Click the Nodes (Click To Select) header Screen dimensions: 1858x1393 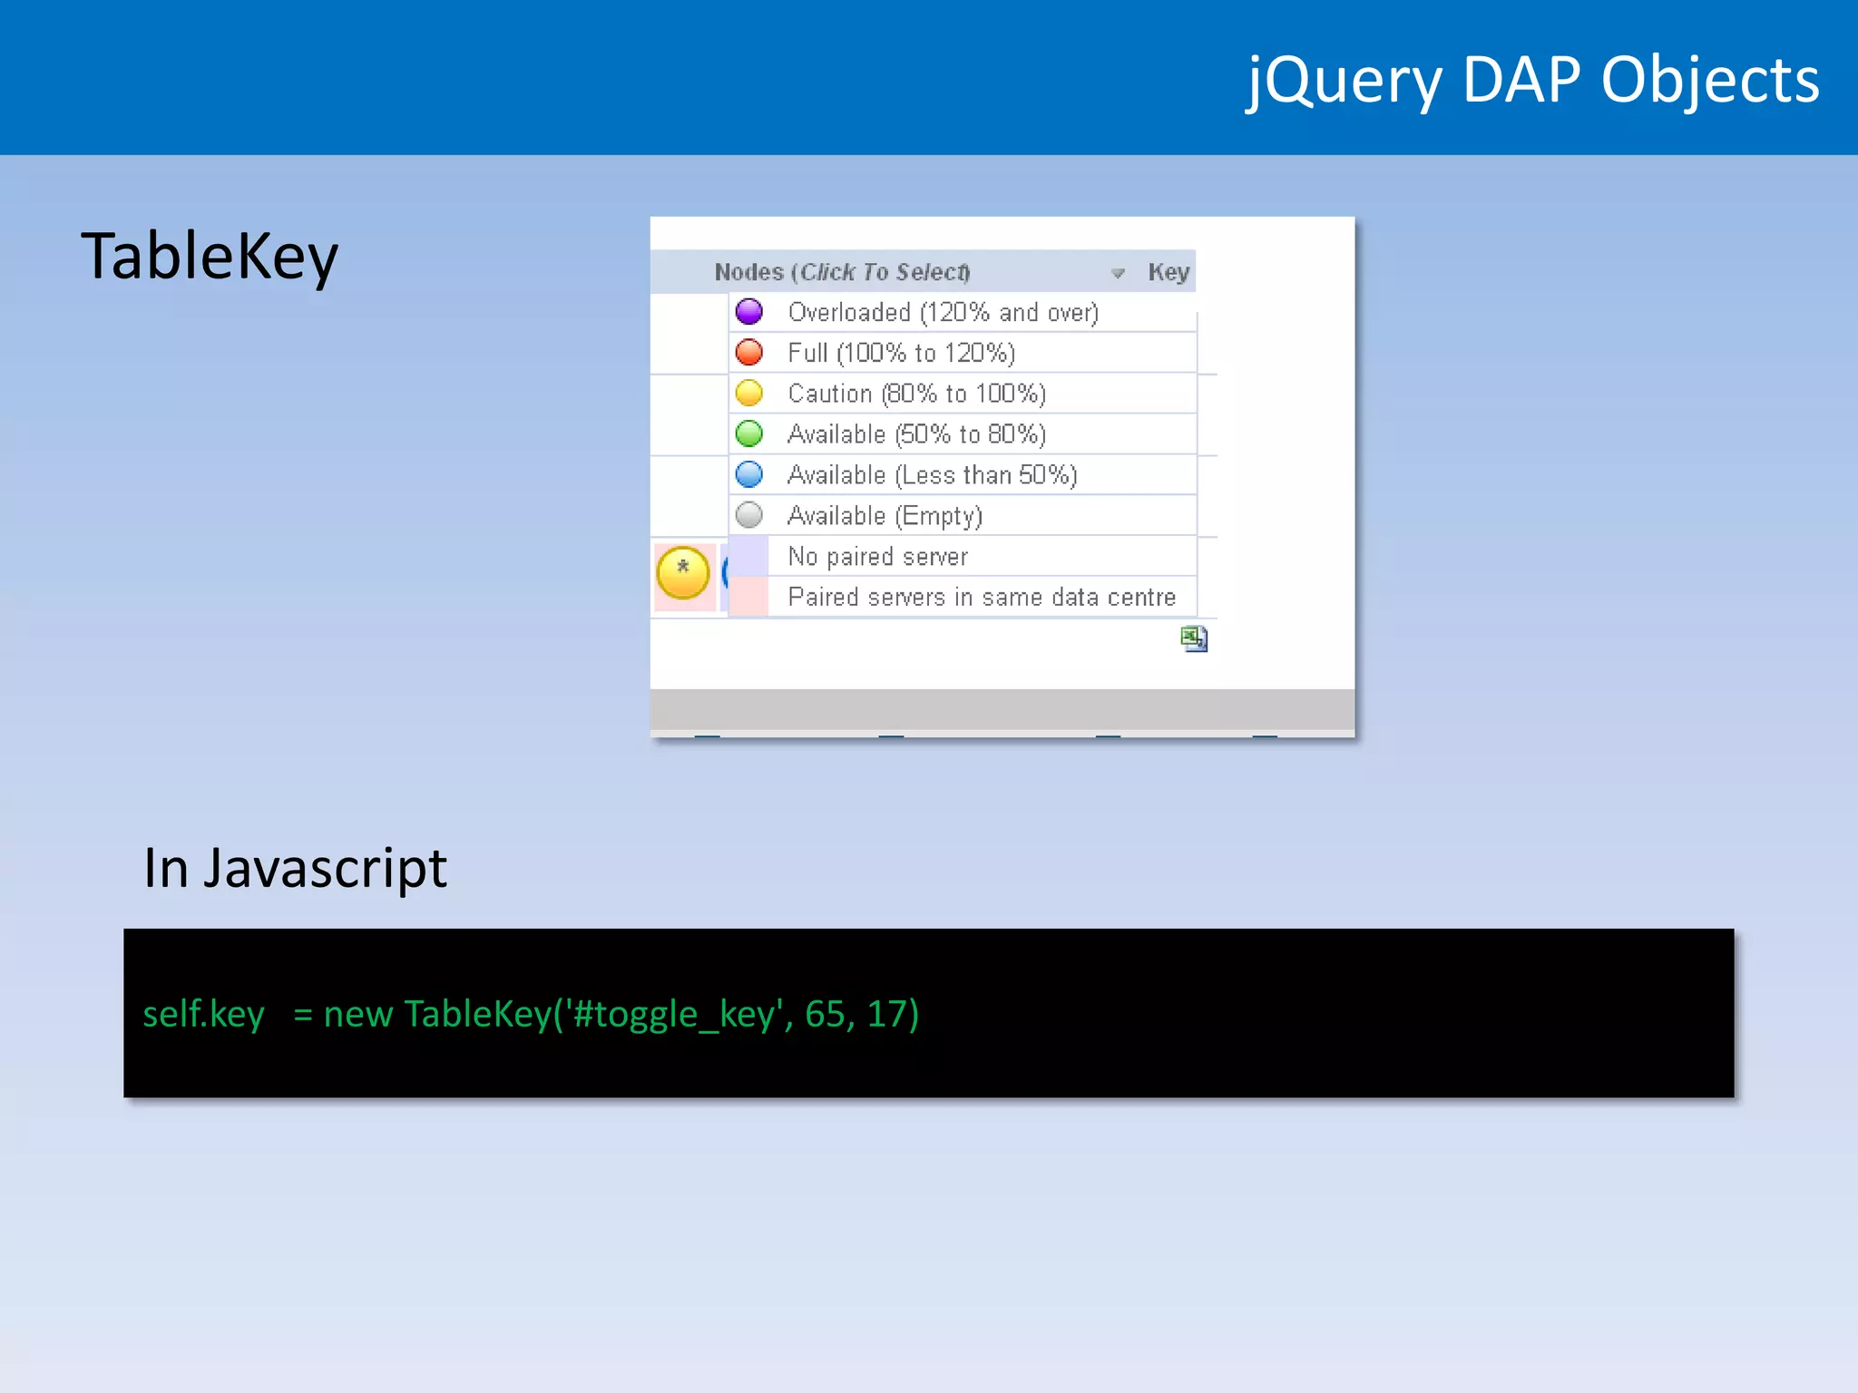coord(842,272)
